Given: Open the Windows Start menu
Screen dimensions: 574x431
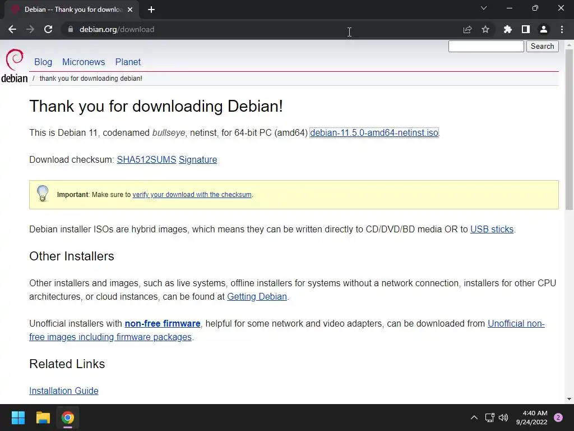Looking at the screenshot, I should coord(18,418).
